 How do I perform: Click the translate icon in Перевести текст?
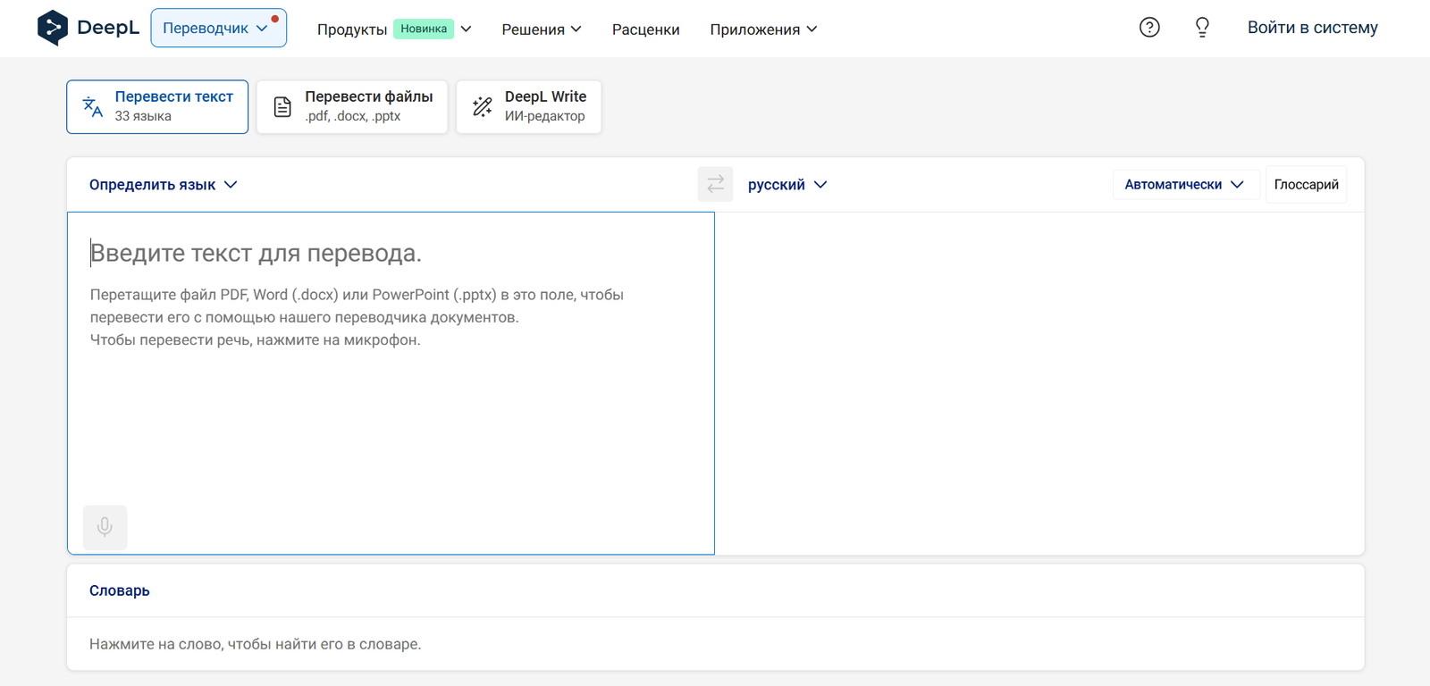pyautogui.click(x=93, y=107)
